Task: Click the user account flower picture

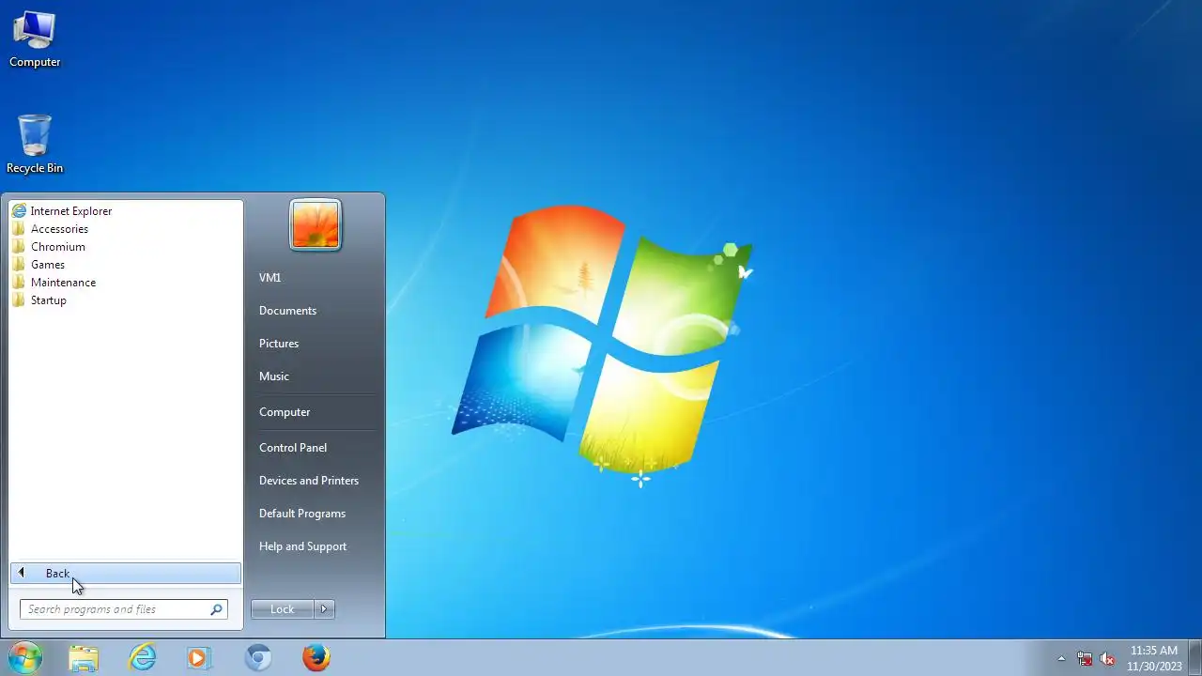Action: pyautogui.click(x=316, y=225)
